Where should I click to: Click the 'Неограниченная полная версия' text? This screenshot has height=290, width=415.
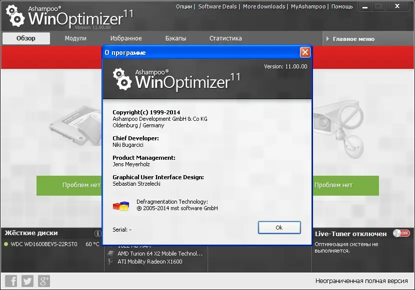click(361, 281)
